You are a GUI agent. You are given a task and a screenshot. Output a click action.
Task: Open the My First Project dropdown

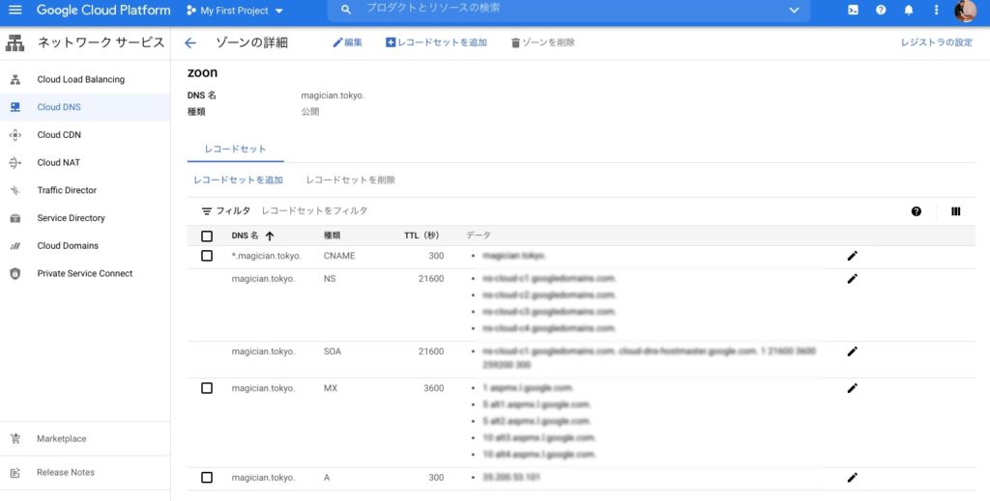coord(235,11)
